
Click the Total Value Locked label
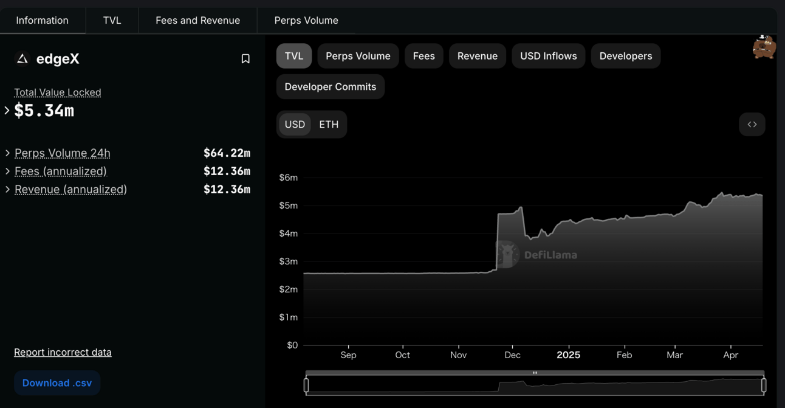pos(58,92)
